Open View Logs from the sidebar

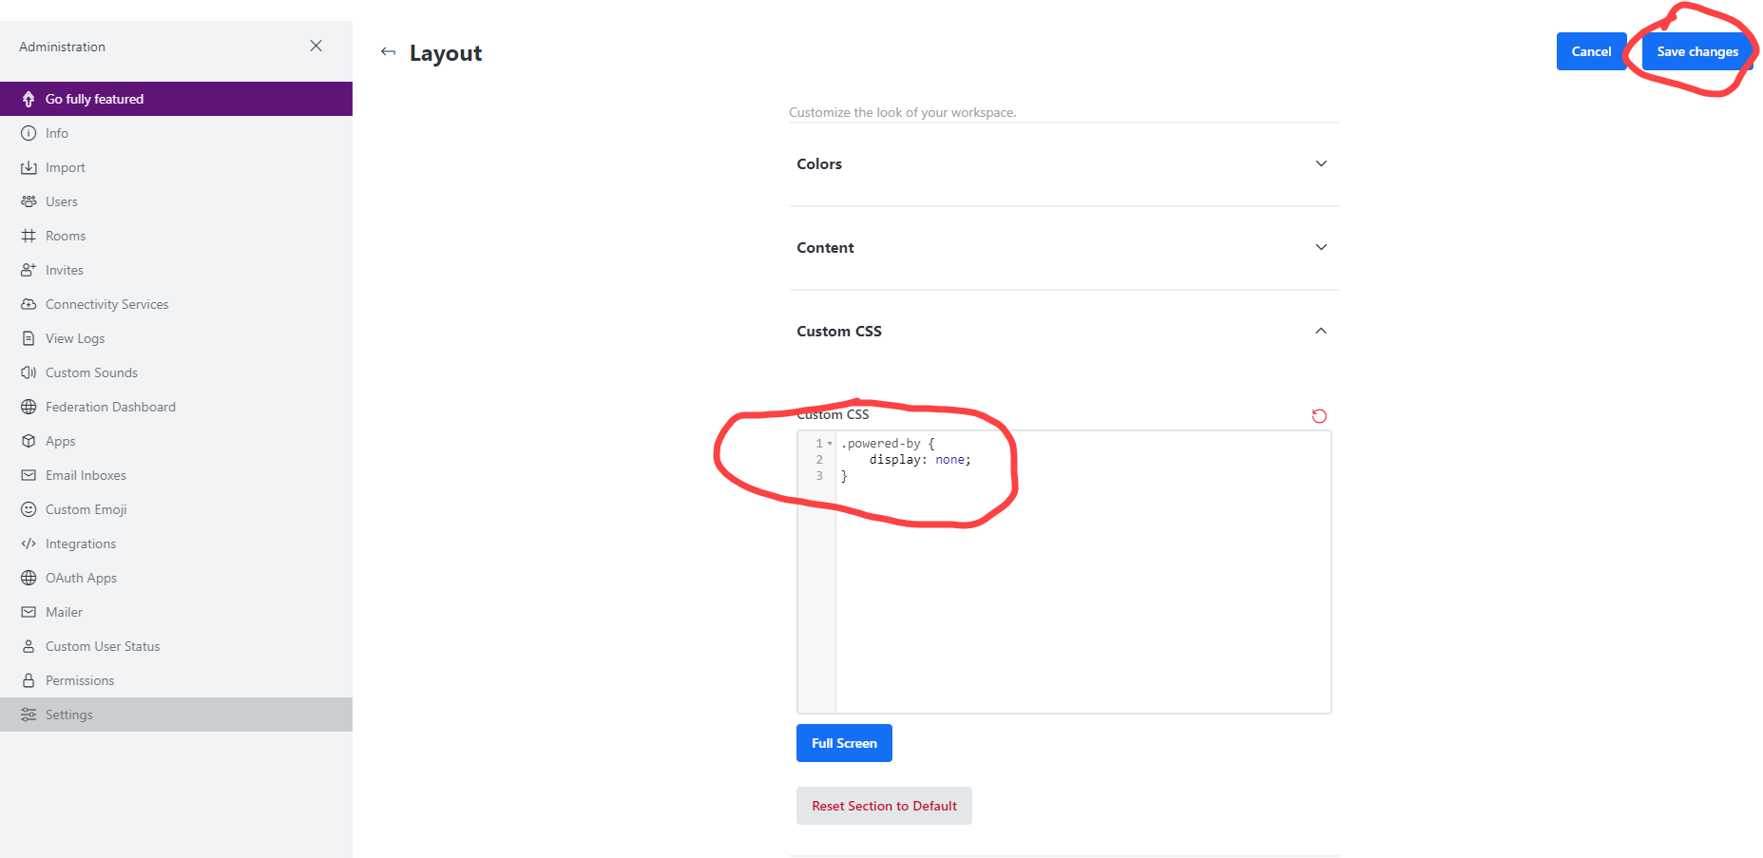(x=75, y=338)
